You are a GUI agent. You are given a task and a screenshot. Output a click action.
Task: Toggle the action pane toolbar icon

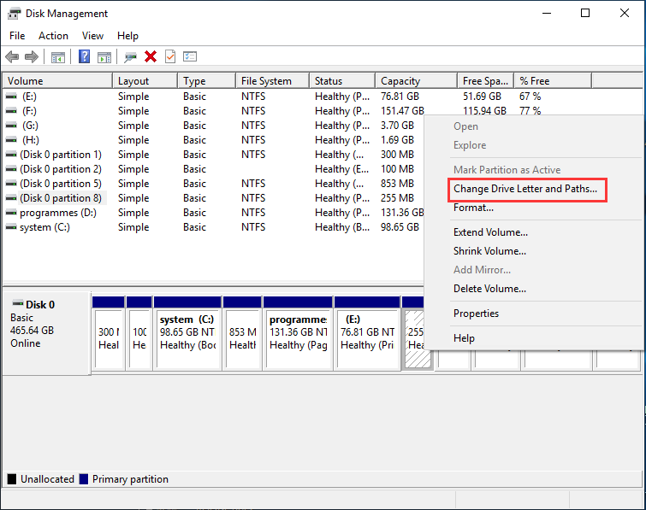coord(104,57)
